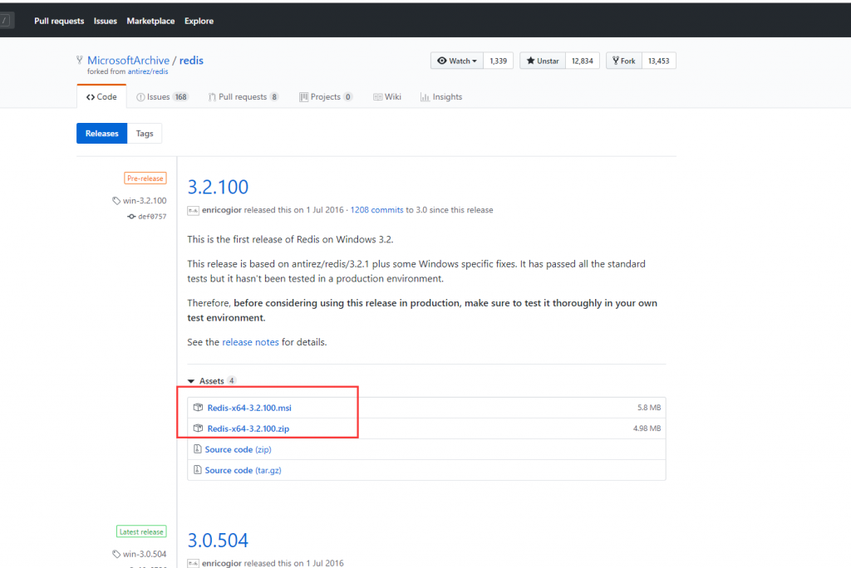This screenshot has width=851, height=568.
Task: Click the search slash shortcut icon
Action: (x=6, y=21)
